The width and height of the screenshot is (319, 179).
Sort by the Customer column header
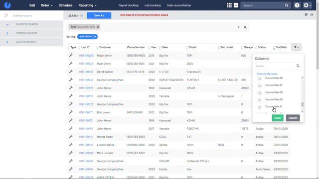pyautogui.click(x=105, y=47)
